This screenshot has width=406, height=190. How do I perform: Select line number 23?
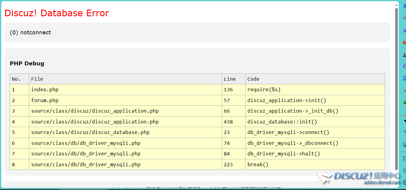(x=227, y=132)
